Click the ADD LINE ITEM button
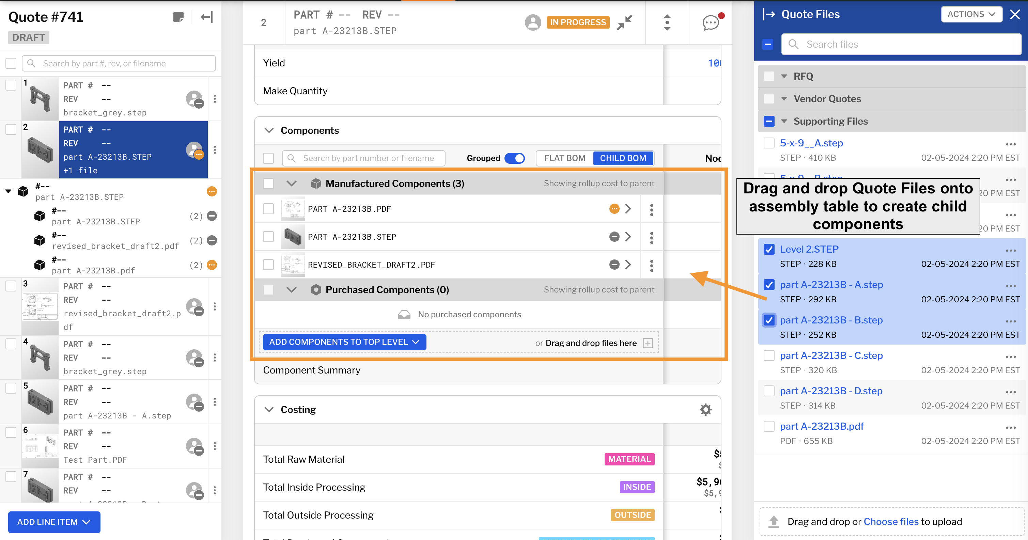 [x=54, y=522]
